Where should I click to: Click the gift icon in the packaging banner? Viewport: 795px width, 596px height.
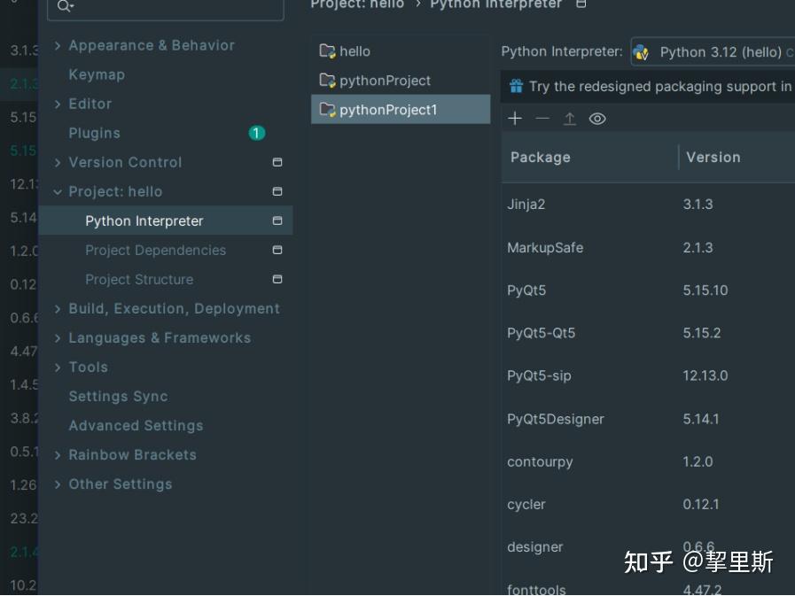click(x=515, y=86)
